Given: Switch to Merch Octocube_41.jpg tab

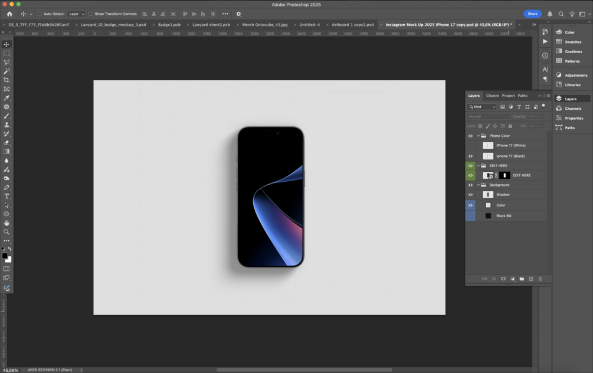Looking at the screenshot, I should pyautogui.click(x=265, y=25).
